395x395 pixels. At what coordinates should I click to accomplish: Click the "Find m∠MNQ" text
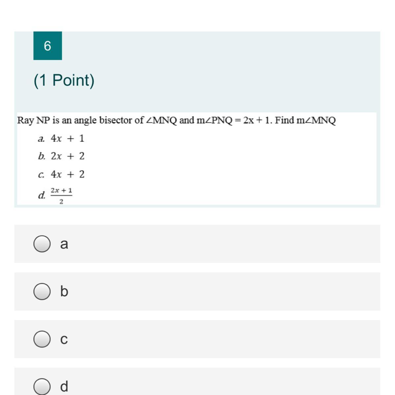305,120
